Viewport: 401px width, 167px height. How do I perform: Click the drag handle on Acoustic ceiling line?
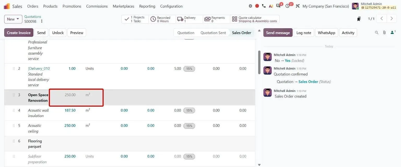pos(14,125)
